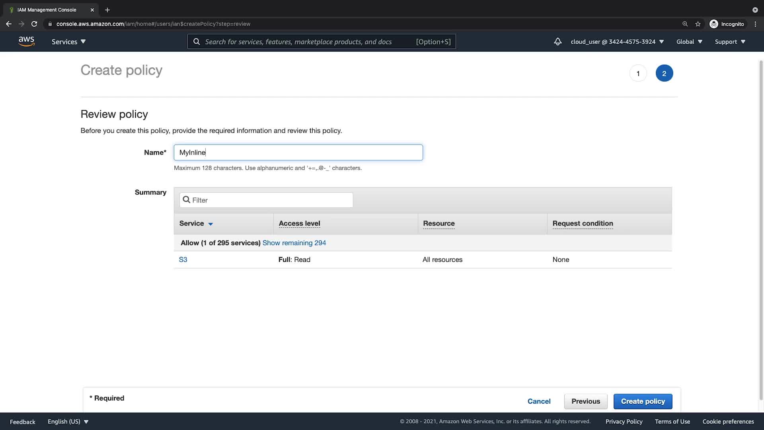
Task: Expand the Global region selector
Action: [689, 41]
